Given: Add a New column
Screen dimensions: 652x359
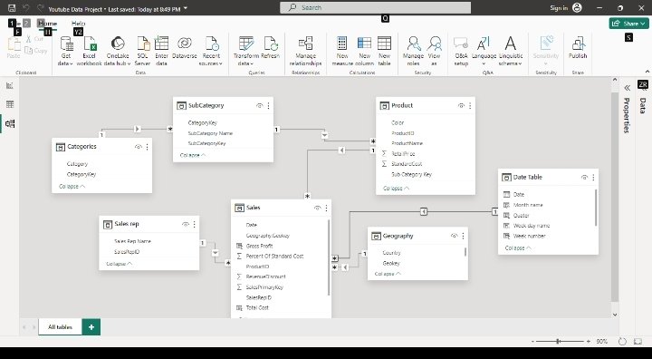Looking at the screenshot, I should (x=364, y=51).
